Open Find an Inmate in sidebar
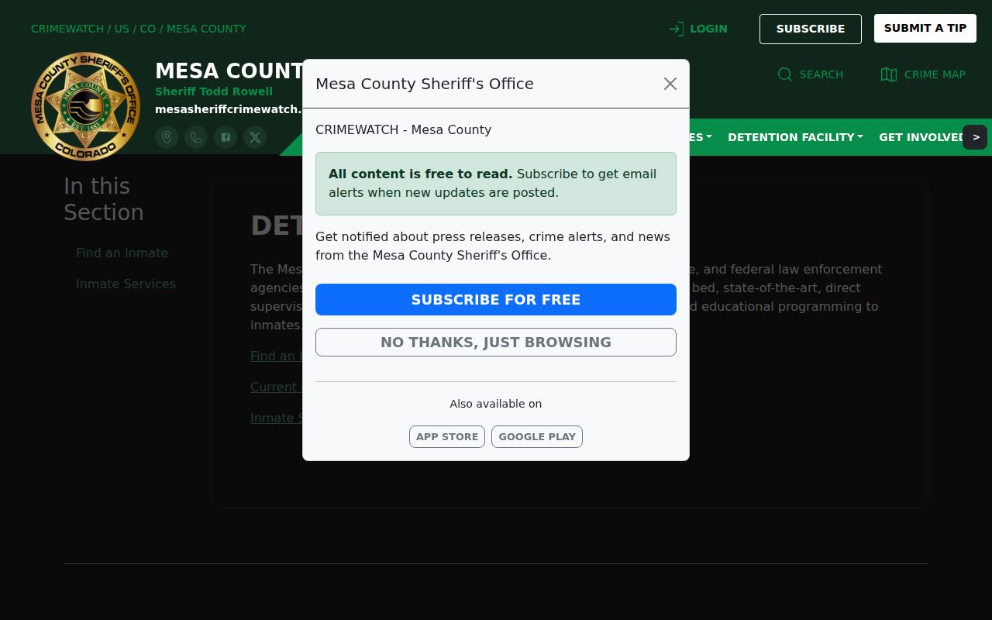992x620 pixels. 122,253
